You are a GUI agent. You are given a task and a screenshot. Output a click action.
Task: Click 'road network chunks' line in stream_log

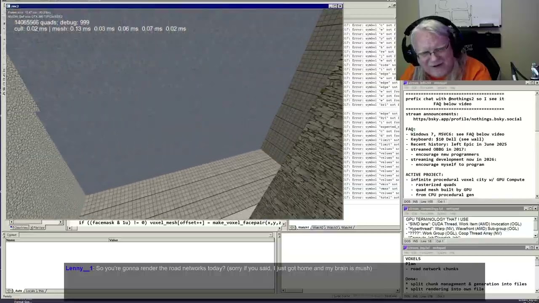432,269
